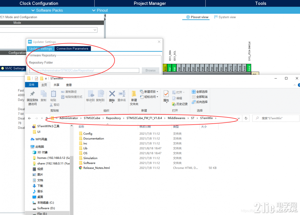Open the Tools tab
300x215 pixels.
(260, 3)
